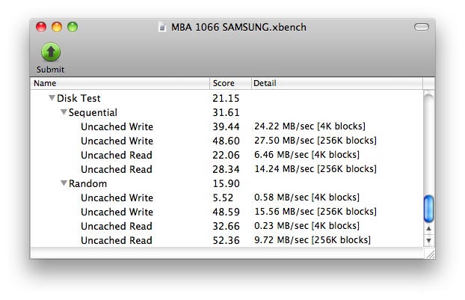Image resolution: width=465 pixels, height=300 pixels.
Task: Click the yellow minimize window button
Action: point(57,27)
